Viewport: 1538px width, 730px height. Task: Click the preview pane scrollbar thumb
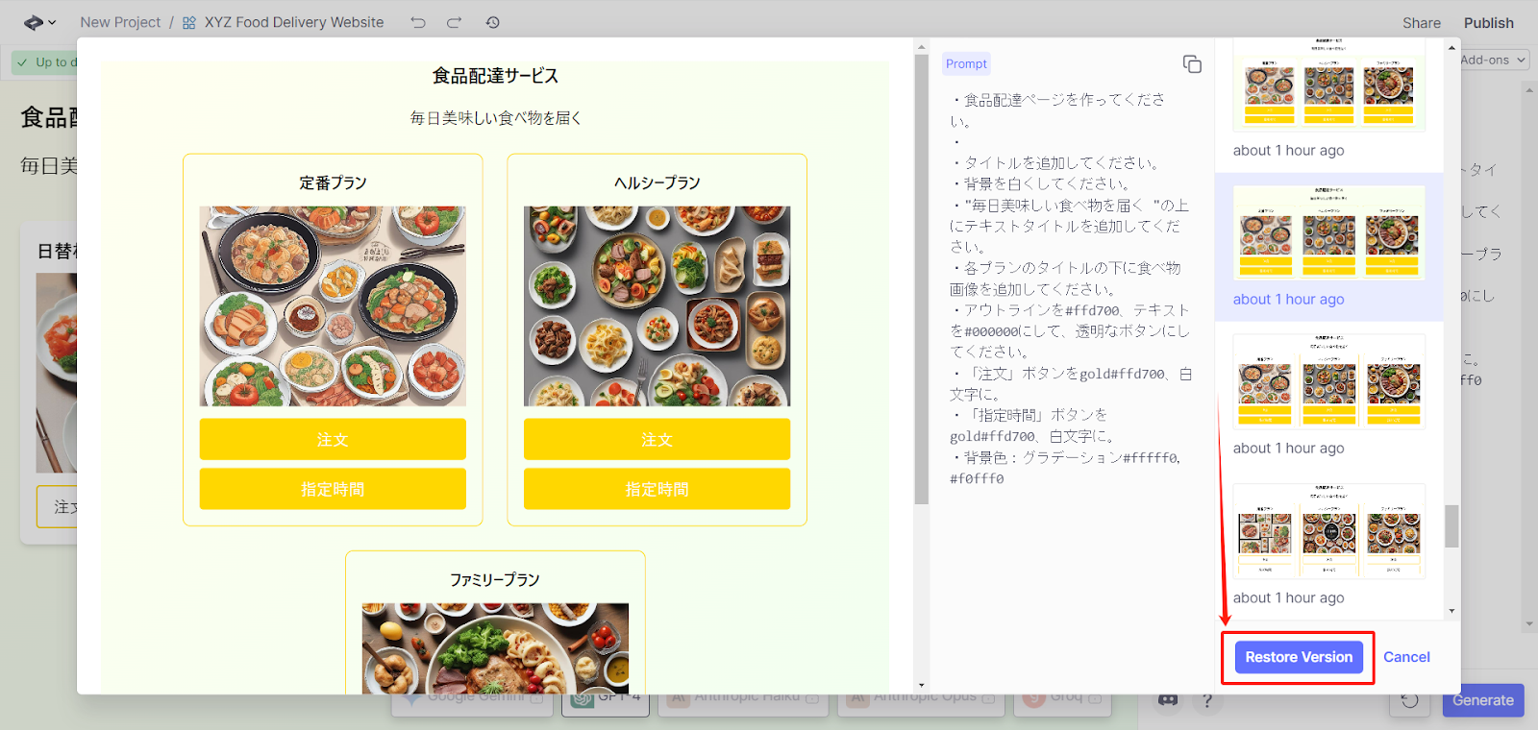pos(921,279)
